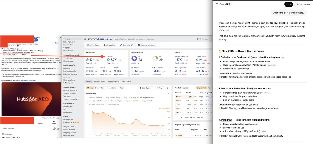Click Sign up for free in ChatGPT
313x144 pixels.
pos(303,4)
